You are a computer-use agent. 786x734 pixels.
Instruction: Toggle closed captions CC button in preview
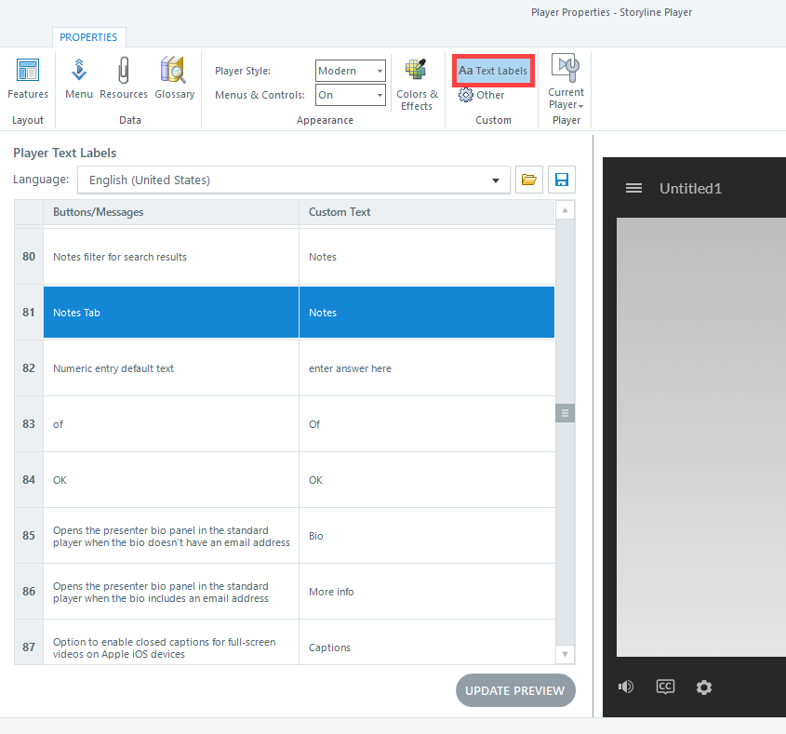point(665,687)
